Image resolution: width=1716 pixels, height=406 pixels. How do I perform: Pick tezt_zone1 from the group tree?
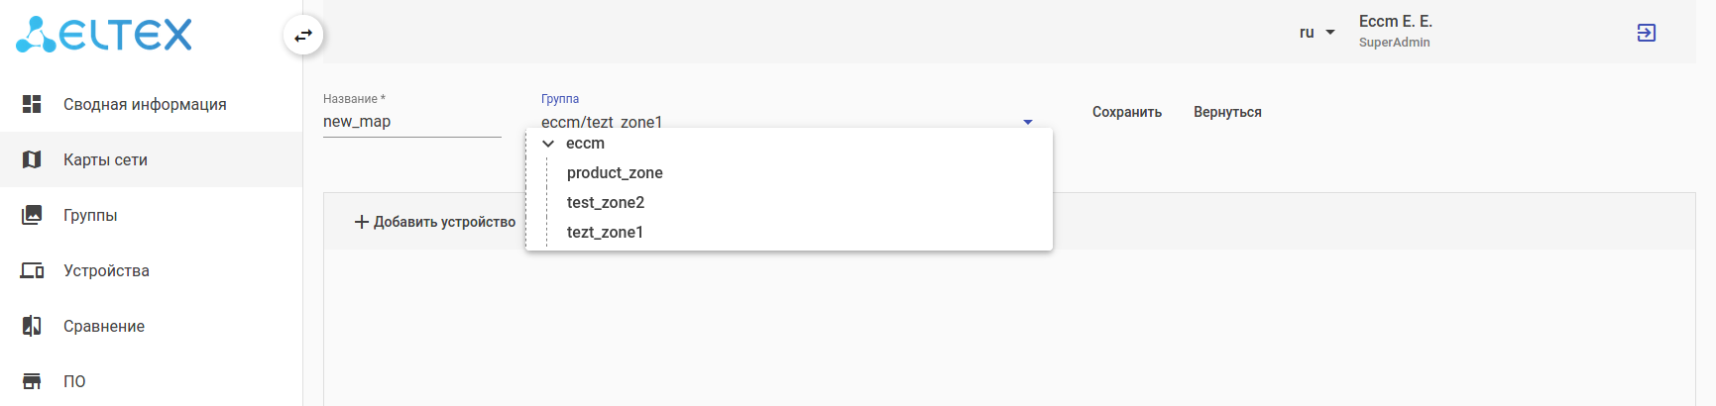[605, 233]
